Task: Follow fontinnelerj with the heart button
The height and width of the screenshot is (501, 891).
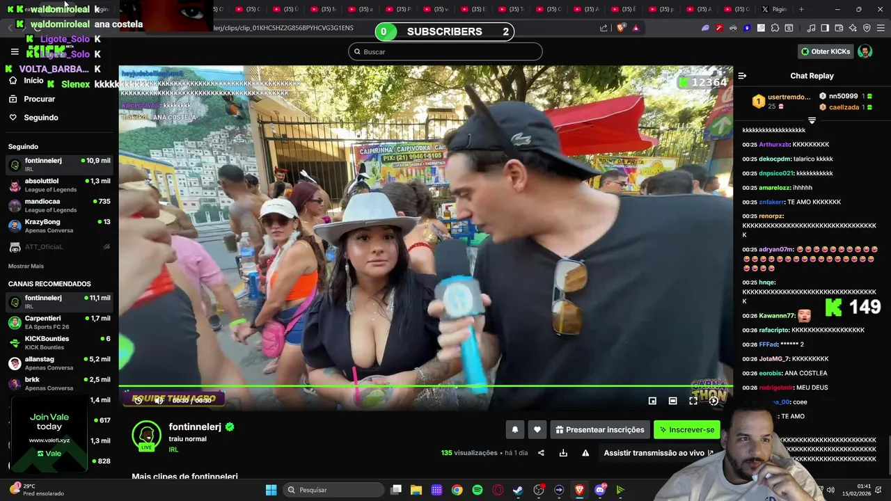Action: tap(537, 430)
